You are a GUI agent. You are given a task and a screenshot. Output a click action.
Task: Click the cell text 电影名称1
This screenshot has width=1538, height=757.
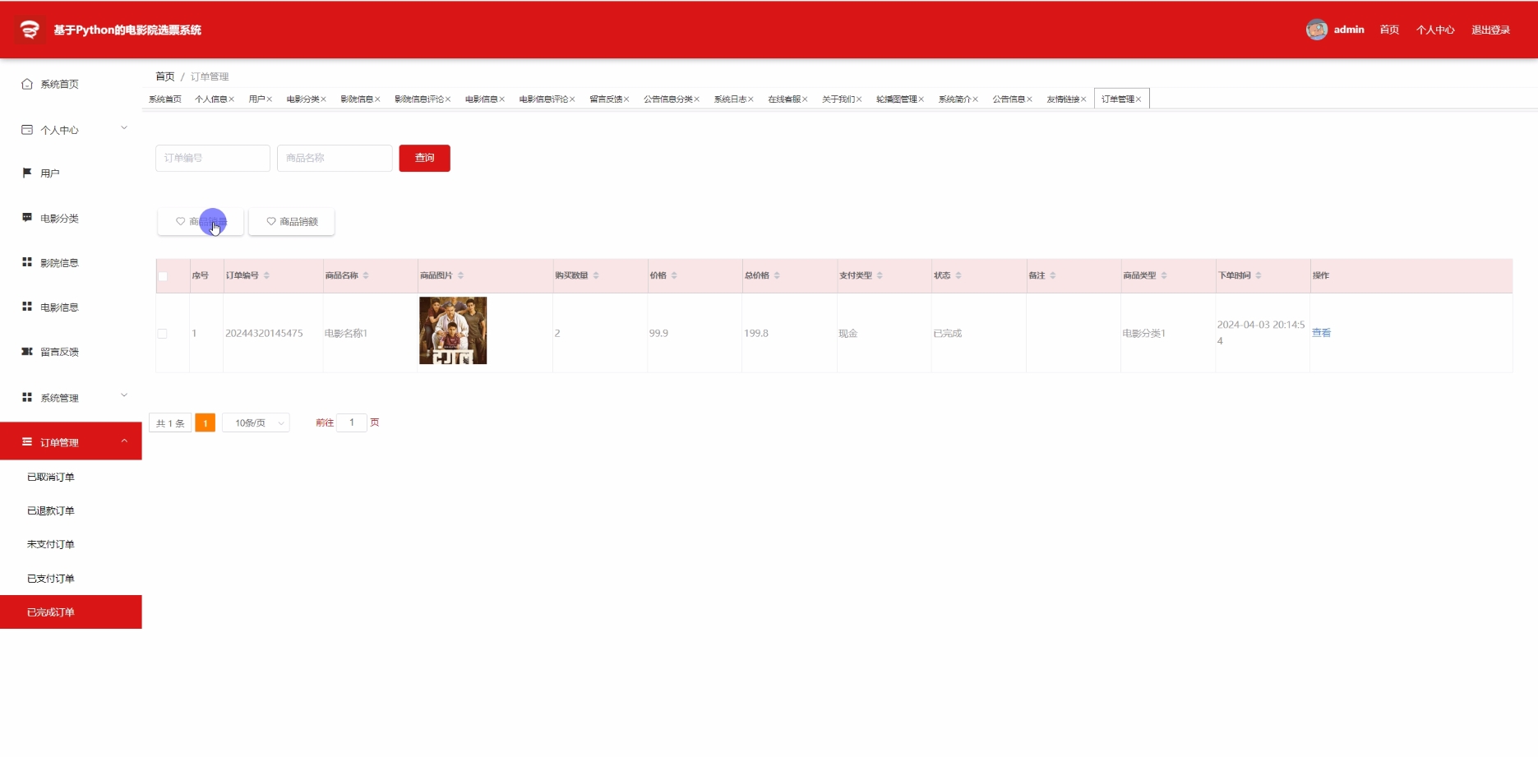pos(346,334)
